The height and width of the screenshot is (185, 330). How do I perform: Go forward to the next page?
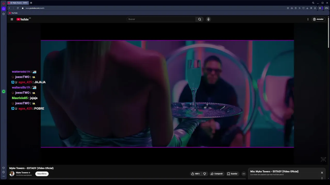[13, 8]
